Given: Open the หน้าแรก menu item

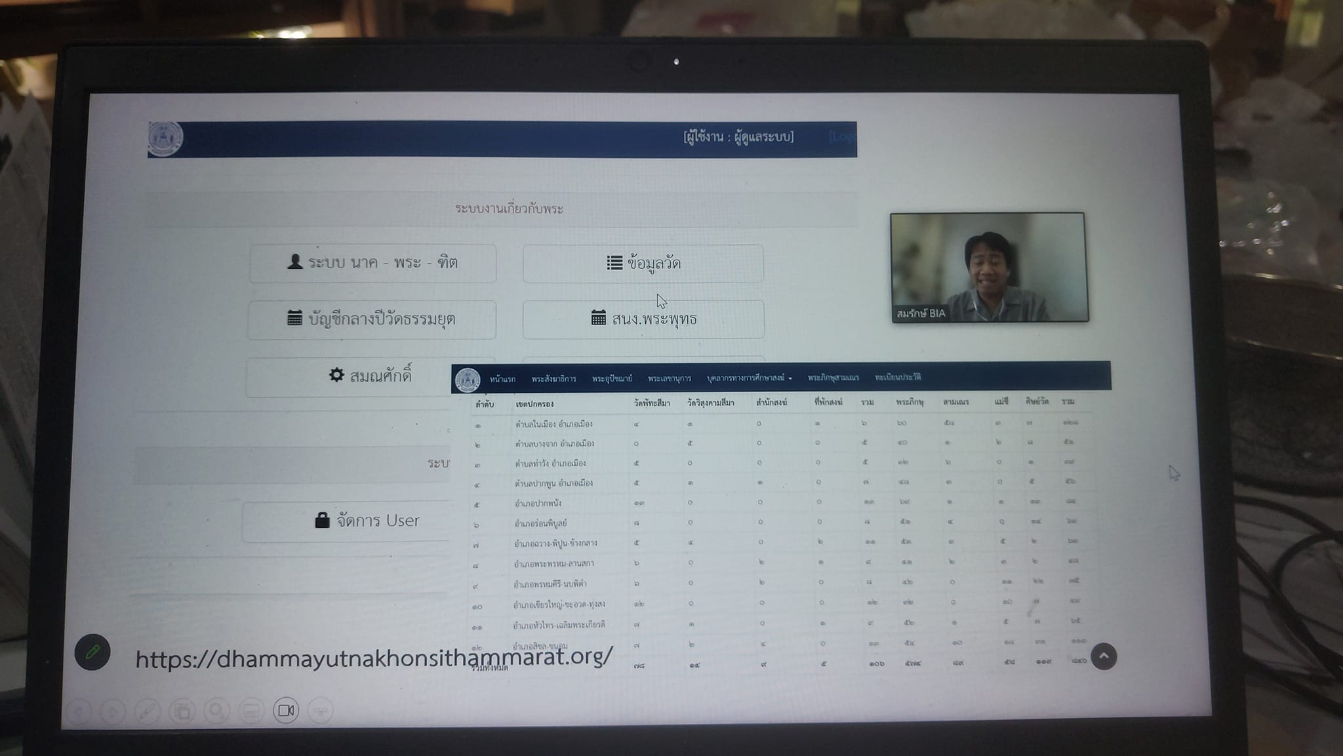Looking at the screenshot, I should pos(502,379).
